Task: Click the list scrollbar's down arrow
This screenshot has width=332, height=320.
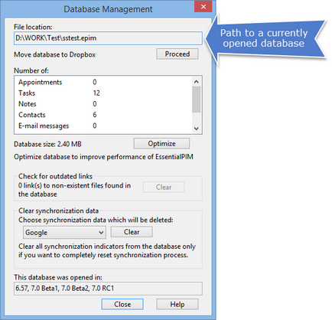Action: coord(197,129)
